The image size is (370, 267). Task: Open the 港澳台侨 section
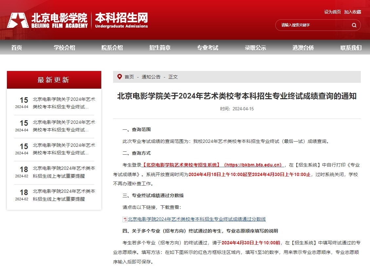(x=303, y=48)
